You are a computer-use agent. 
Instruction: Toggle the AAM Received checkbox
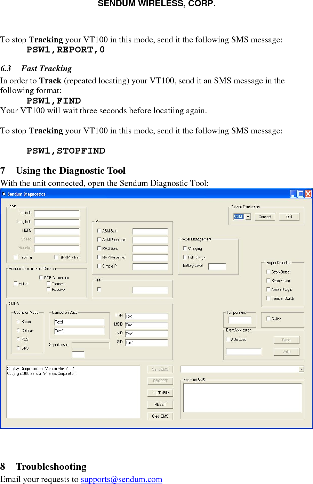pyautogui.click(x=99, y=239)
